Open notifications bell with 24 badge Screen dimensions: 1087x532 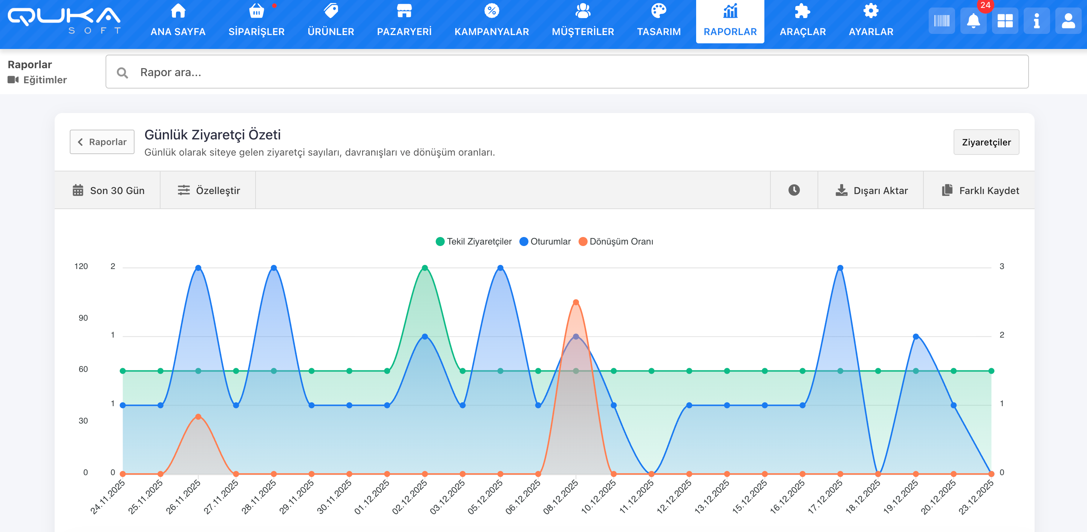point(973,21)
